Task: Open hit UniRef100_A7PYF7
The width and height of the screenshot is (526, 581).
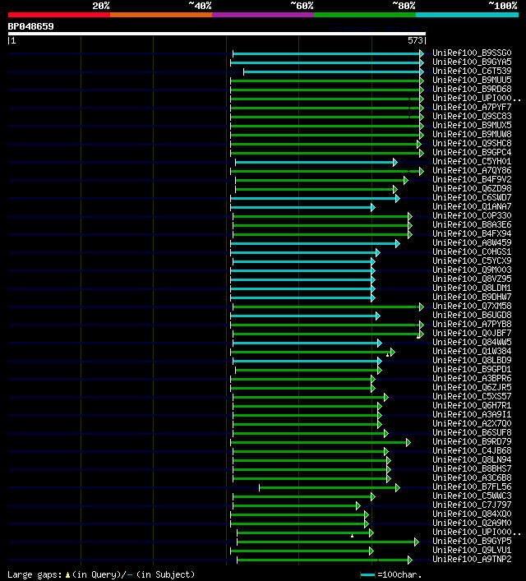Action: [x=472, y=107]
